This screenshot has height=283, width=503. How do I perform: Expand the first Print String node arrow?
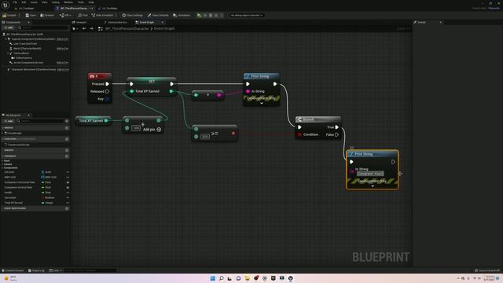(x=262, y=103)
